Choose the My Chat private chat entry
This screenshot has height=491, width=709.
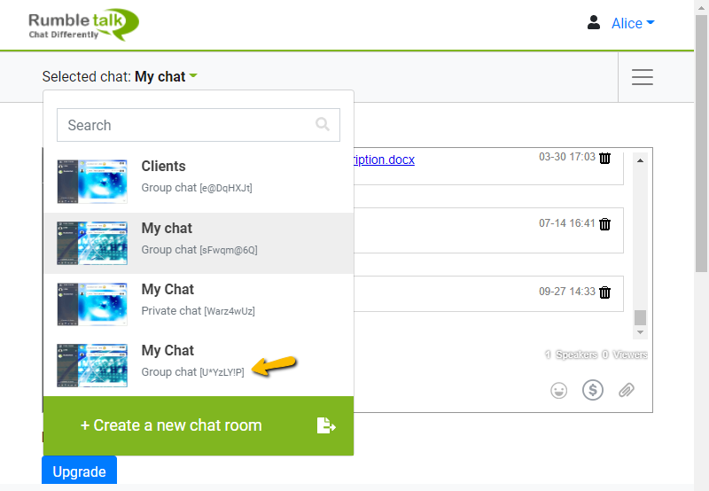coord(199,300)
